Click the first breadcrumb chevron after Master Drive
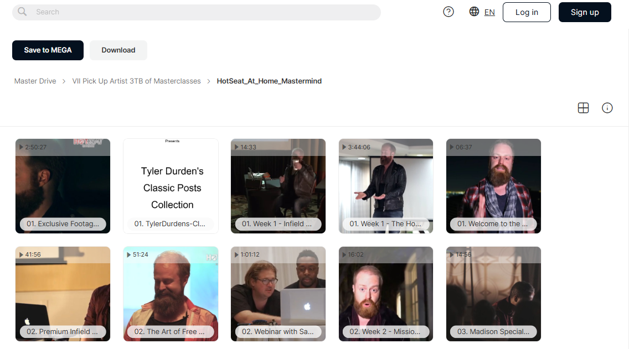The height and width of the screenshot is (349, 629). click(x=64, y=81)
